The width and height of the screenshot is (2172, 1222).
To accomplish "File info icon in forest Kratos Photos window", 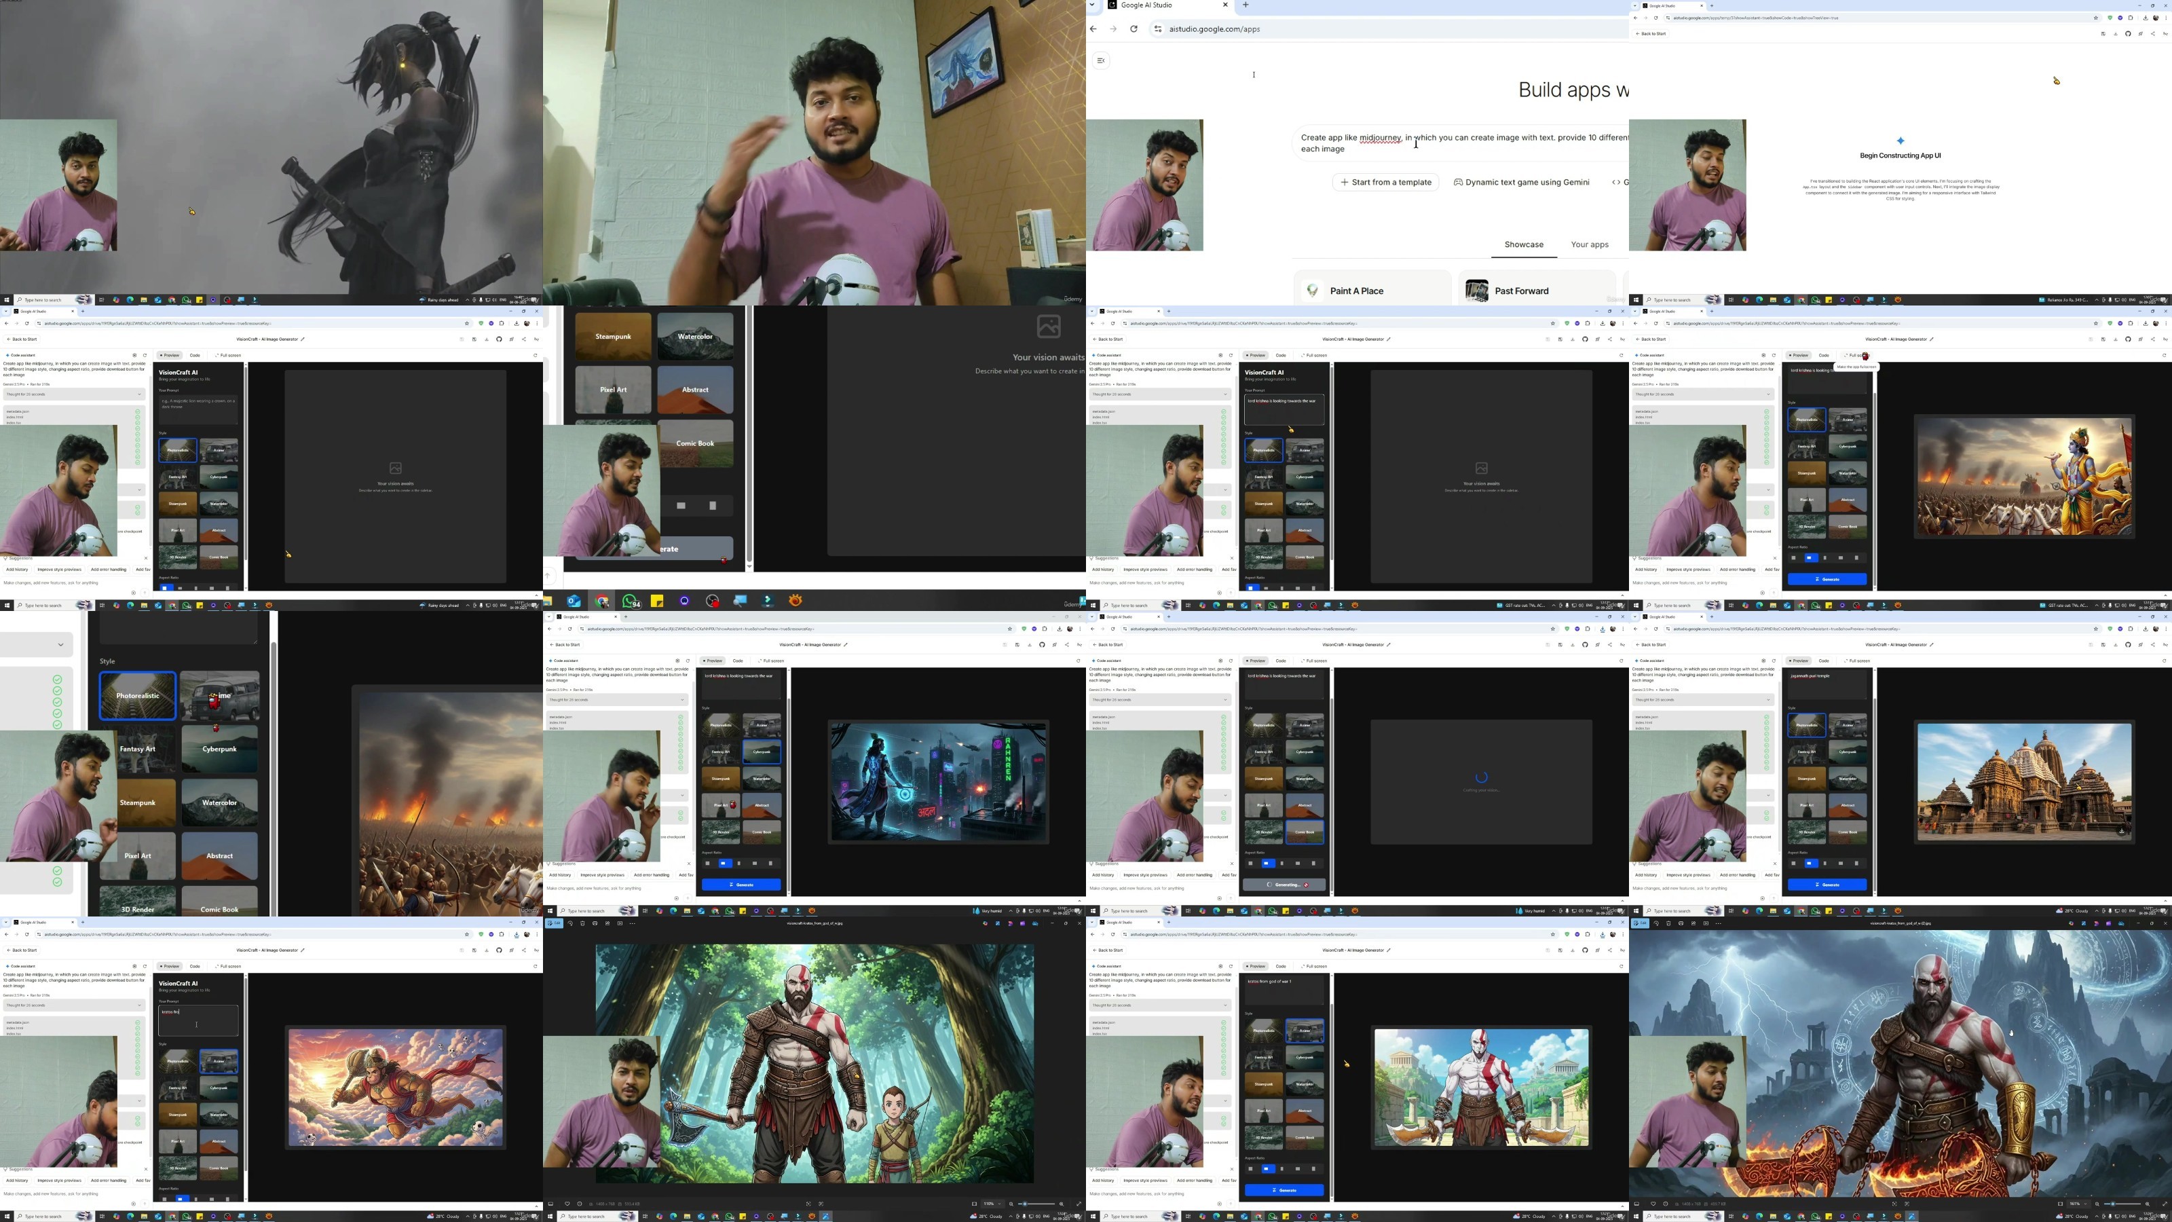I will [580, 1204].
